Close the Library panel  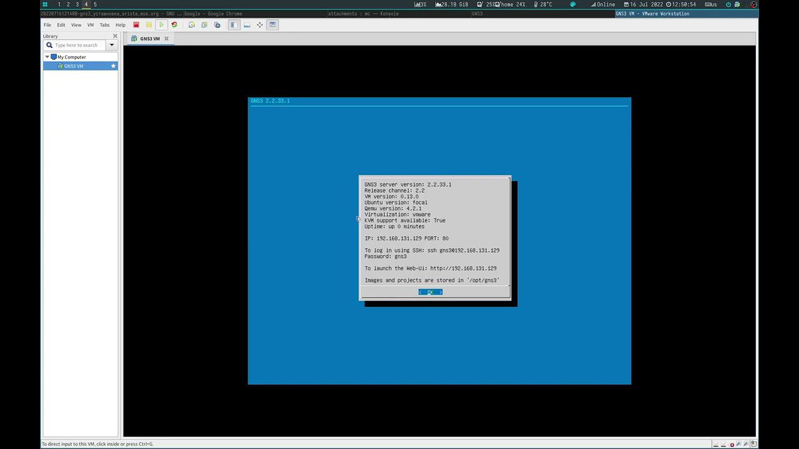point(115,36)
